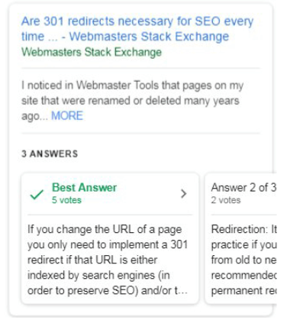Viewport: 287px width, 320px height.
Task: Open the excerpt starting "If you change the URL"
Action: pos(108,260)
